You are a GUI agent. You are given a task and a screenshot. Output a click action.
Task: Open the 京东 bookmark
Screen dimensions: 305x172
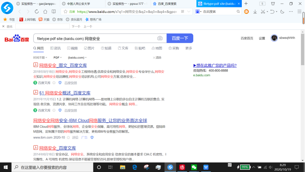click(x=58, y=20)
